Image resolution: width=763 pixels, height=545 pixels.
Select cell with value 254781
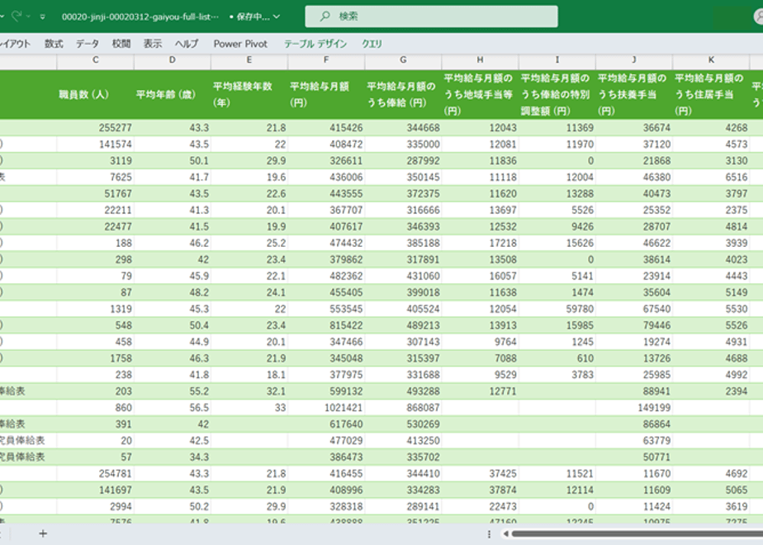pyautogui.click(x=96, y=473)
